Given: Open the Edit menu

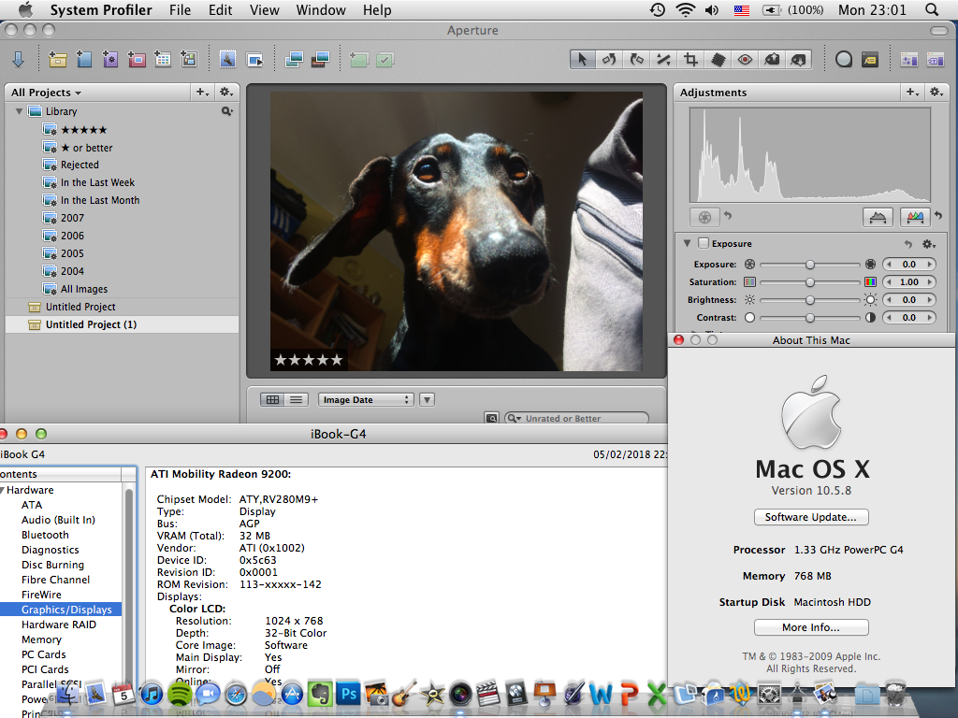Looking at the screenshot, I should click(x=220, y=9).
